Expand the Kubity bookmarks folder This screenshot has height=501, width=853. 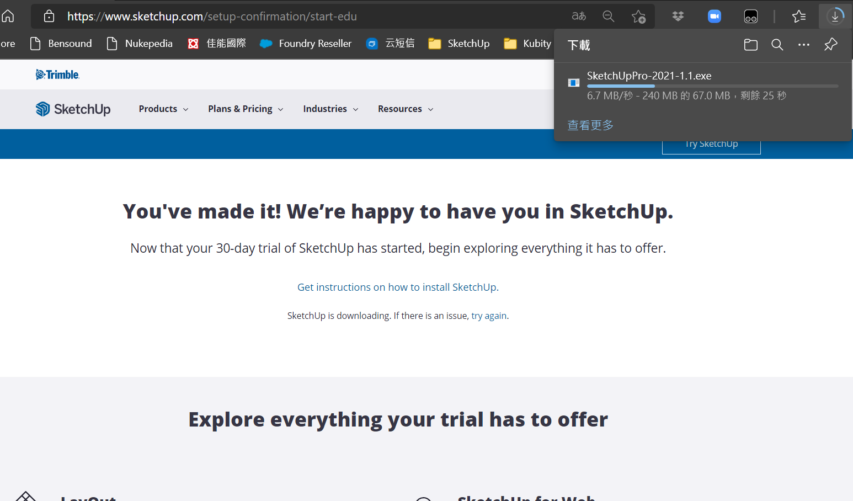tap(527, 44)
